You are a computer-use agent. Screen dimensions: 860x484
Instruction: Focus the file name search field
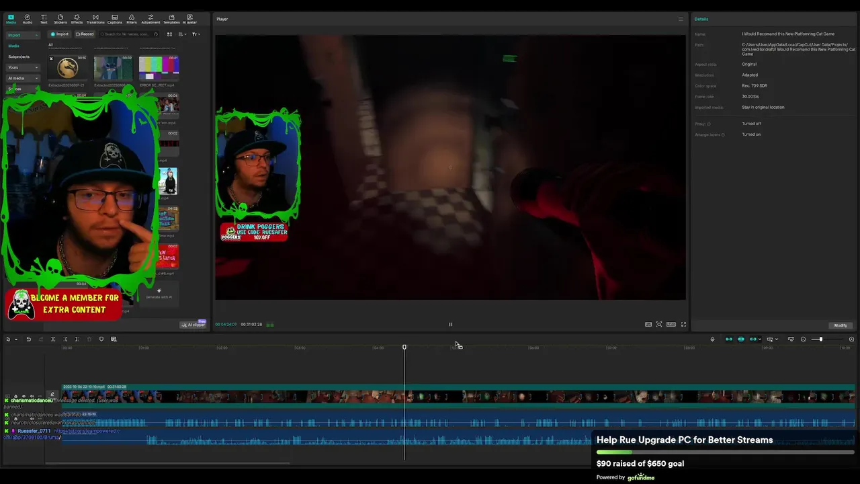(x=130, y=34)
